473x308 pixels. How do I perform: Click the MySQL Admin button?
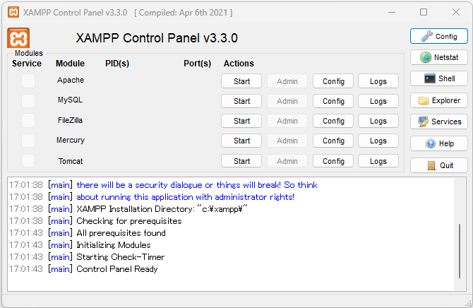(287, 101)
